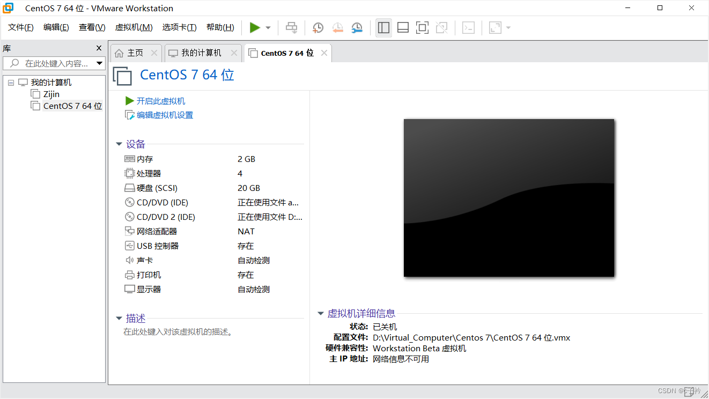Open the 编辑(E) menu
Viewport: 709px width, 399px height.
56,27
